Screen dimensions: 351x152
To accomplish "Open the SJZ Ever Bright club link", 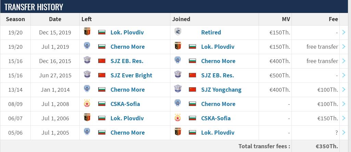I will click(131, 75).
